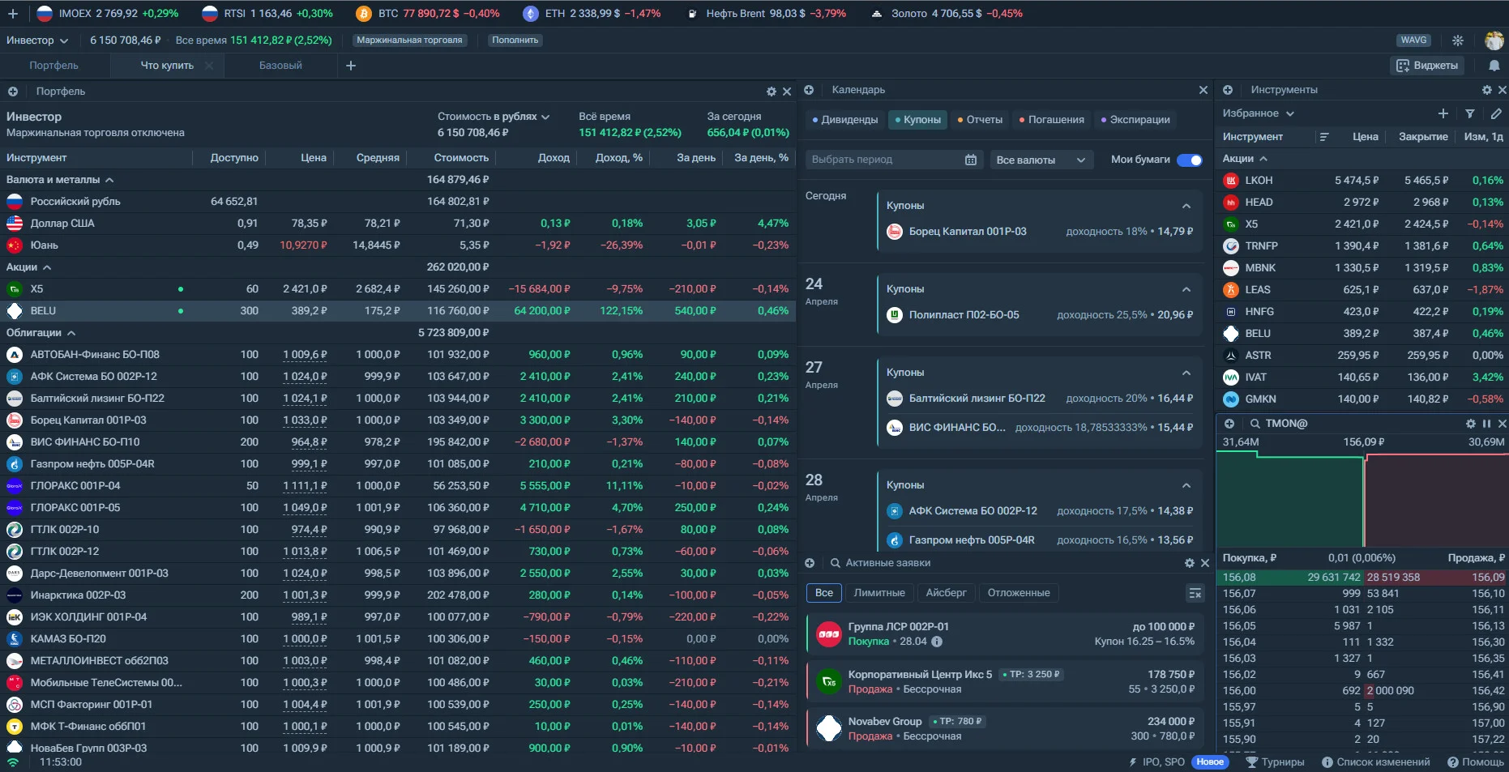Toggle the Экспирации calendar filter
The width and height of the screenshot is (1509, 772).
1135,120
